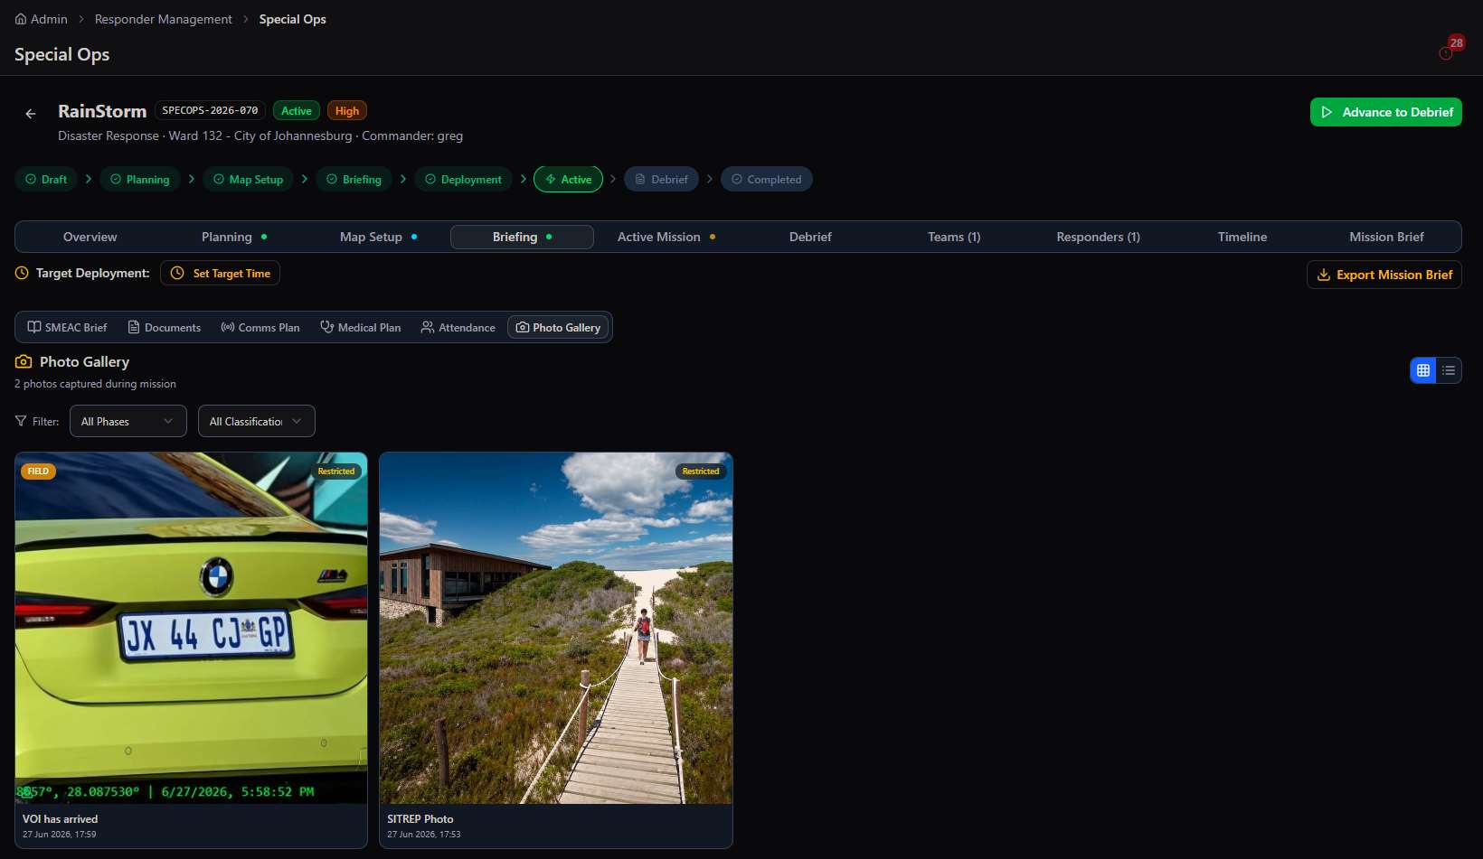
Task: Open the SMEAC Brief sub-tab
Action: click(67, 328)
